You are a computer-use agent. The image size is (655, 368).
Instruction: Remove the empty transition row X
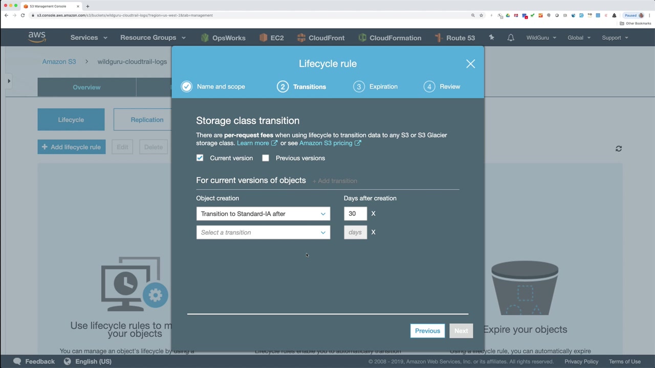pyautogui.click(x=373, y=233)
